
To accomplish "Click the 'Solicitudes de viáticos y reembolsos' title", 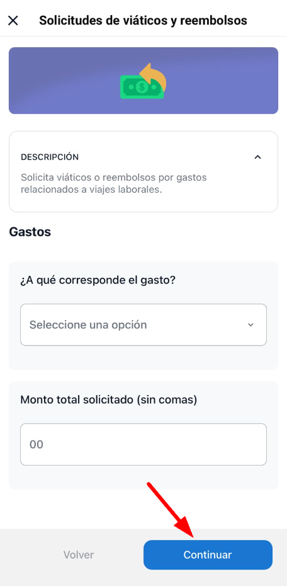I will [x=143, y=20].
